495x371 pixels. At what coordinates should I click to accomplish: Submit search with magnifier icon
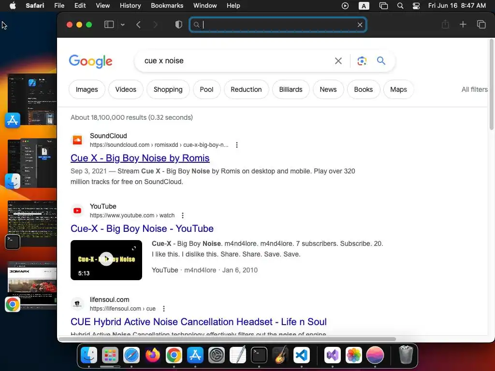coord(381,60)
